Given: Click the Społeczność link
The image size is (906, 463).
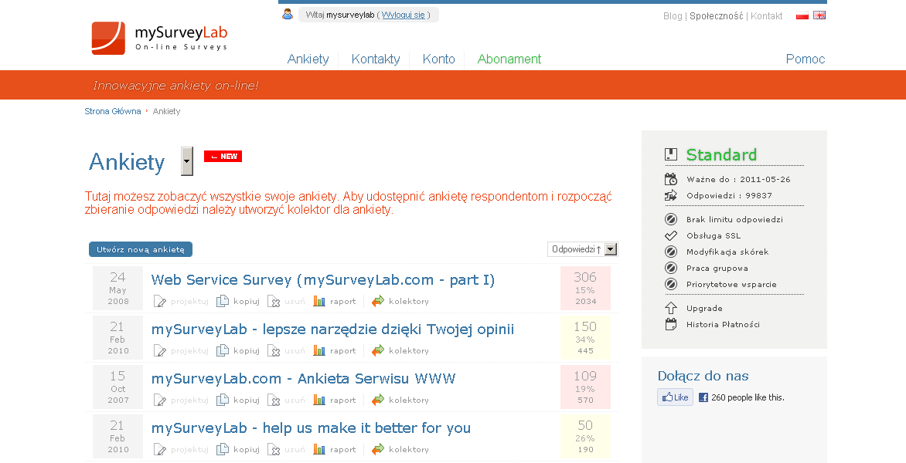Looking at the screenshot, I should pyautogui.click(x=717, y=16).
